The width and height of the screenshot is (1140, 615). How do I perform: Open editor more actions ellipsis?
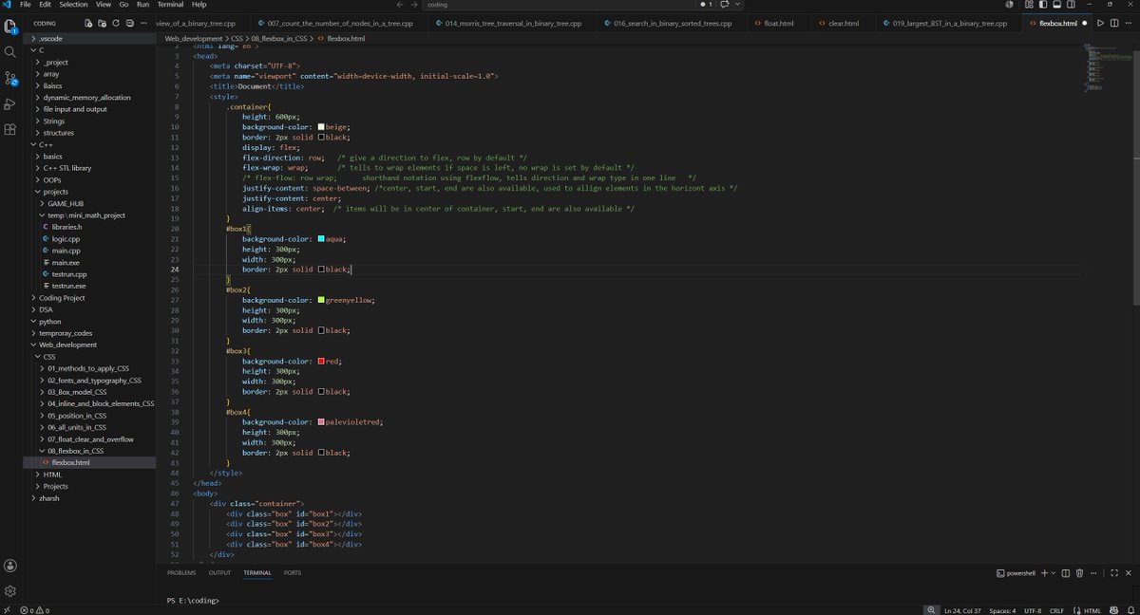point(1128,23)
